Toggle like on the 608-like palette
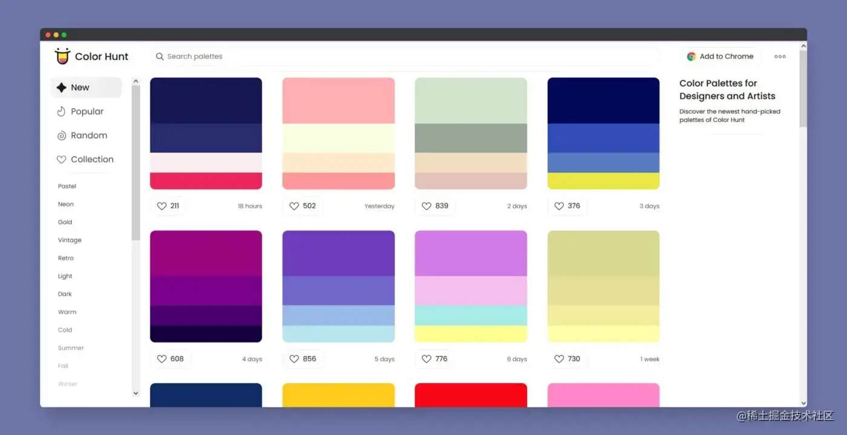This screenshot has height=435, width=847. (162, 359)
